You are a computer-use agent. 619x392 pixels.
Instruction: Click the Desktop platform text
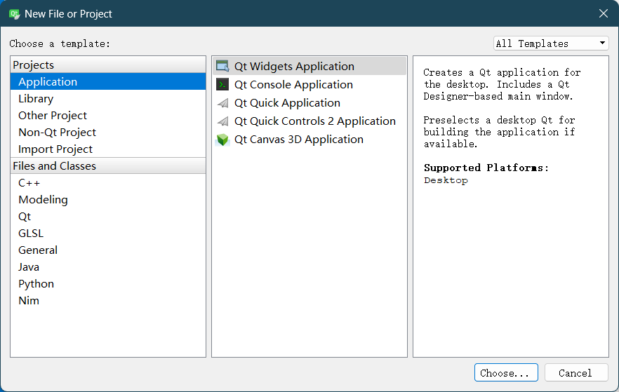point(446,180)
